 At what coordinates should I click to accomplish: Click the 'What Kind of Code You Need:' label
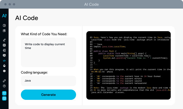[44, 34]
